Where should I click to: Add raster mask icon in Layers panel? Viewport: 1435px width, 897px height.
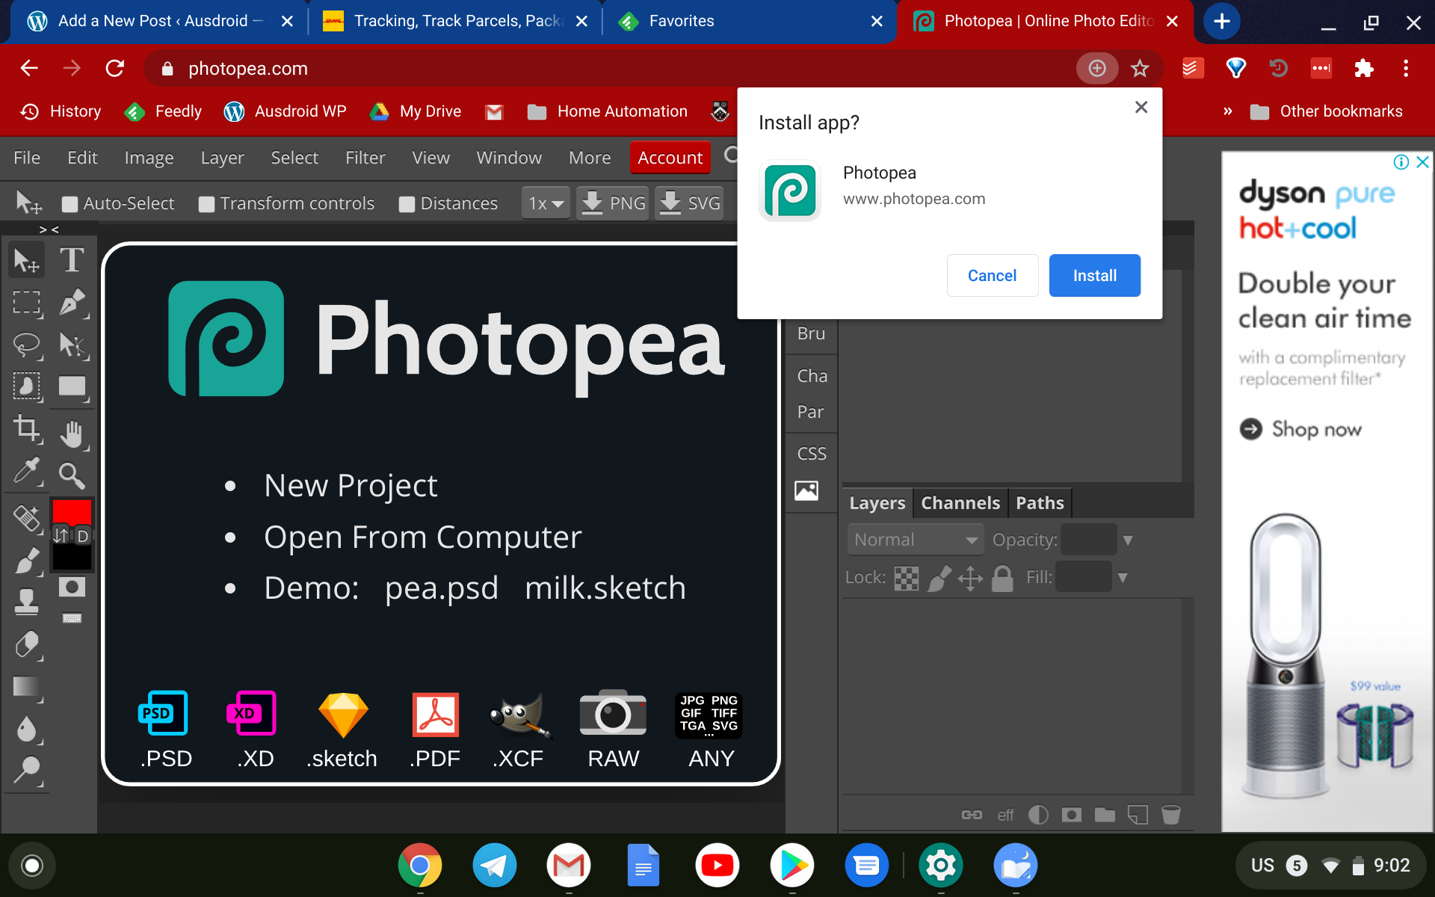click(x=1072, y=815)
